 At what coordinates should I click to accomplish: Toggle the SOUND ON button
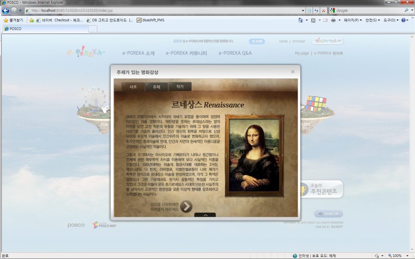[328, 214]
